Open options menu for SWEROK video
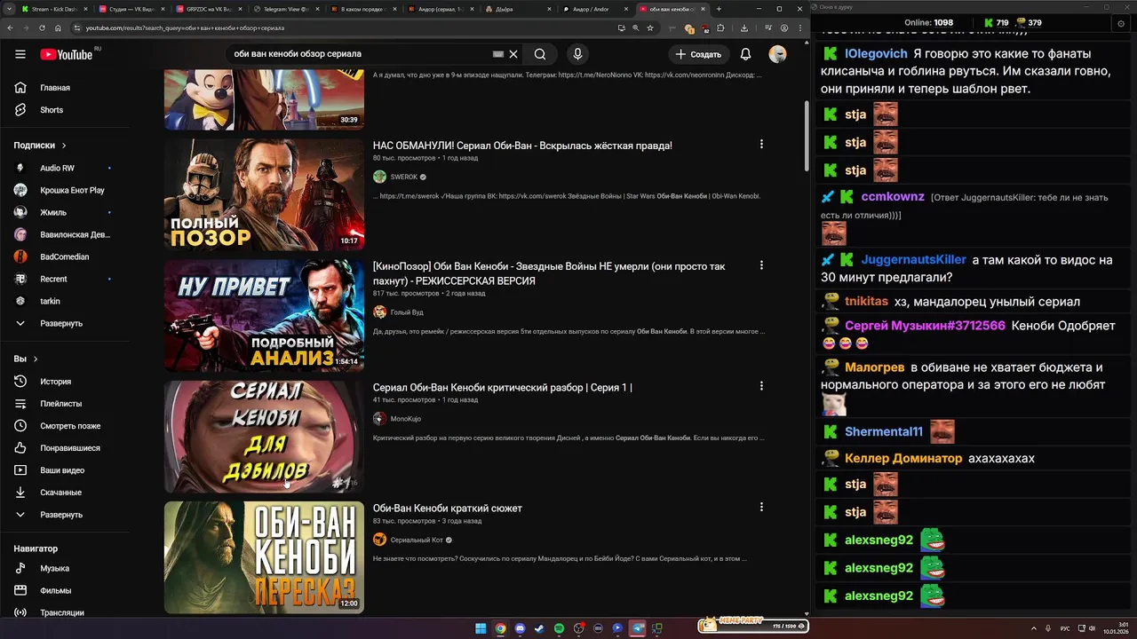Viewport: 1137px width, 639px height. coord(761,144)
